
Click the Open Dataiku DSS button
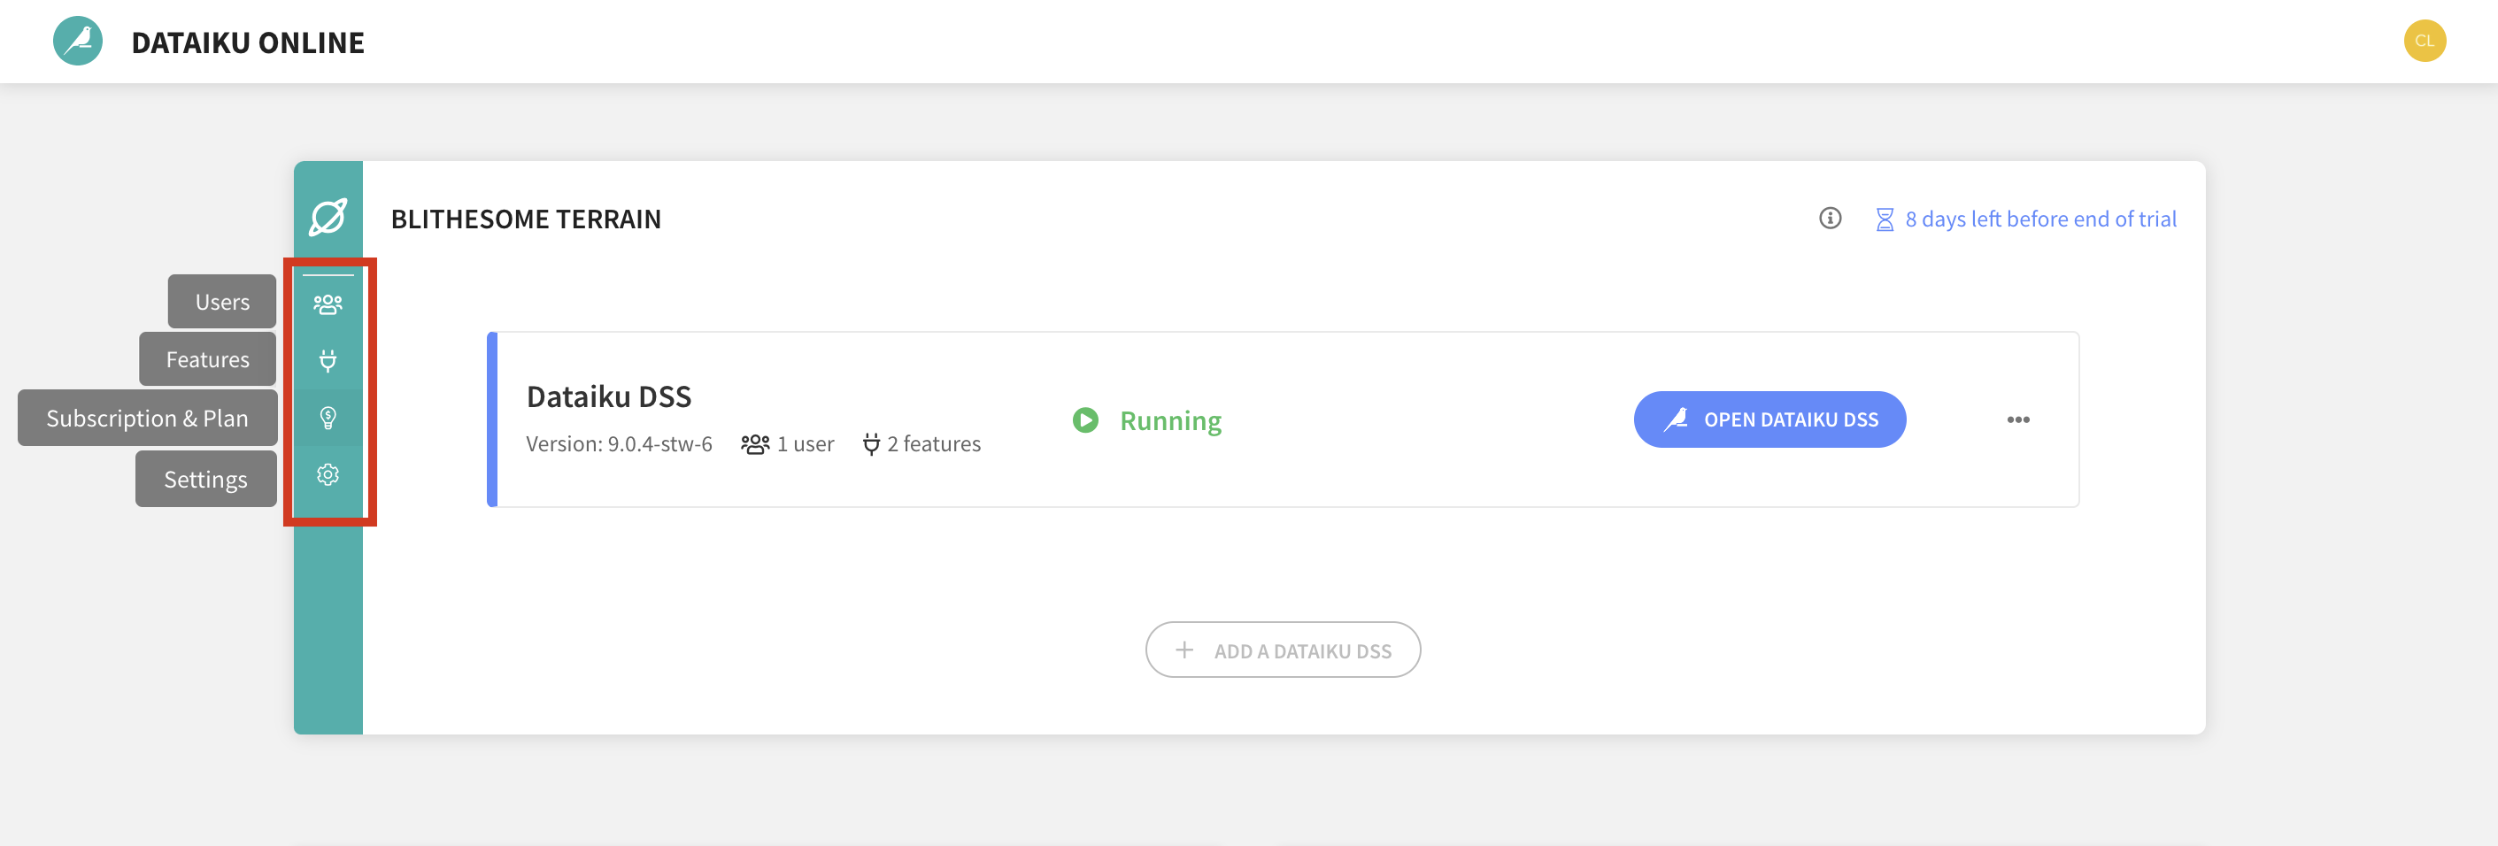[1769, 419]
